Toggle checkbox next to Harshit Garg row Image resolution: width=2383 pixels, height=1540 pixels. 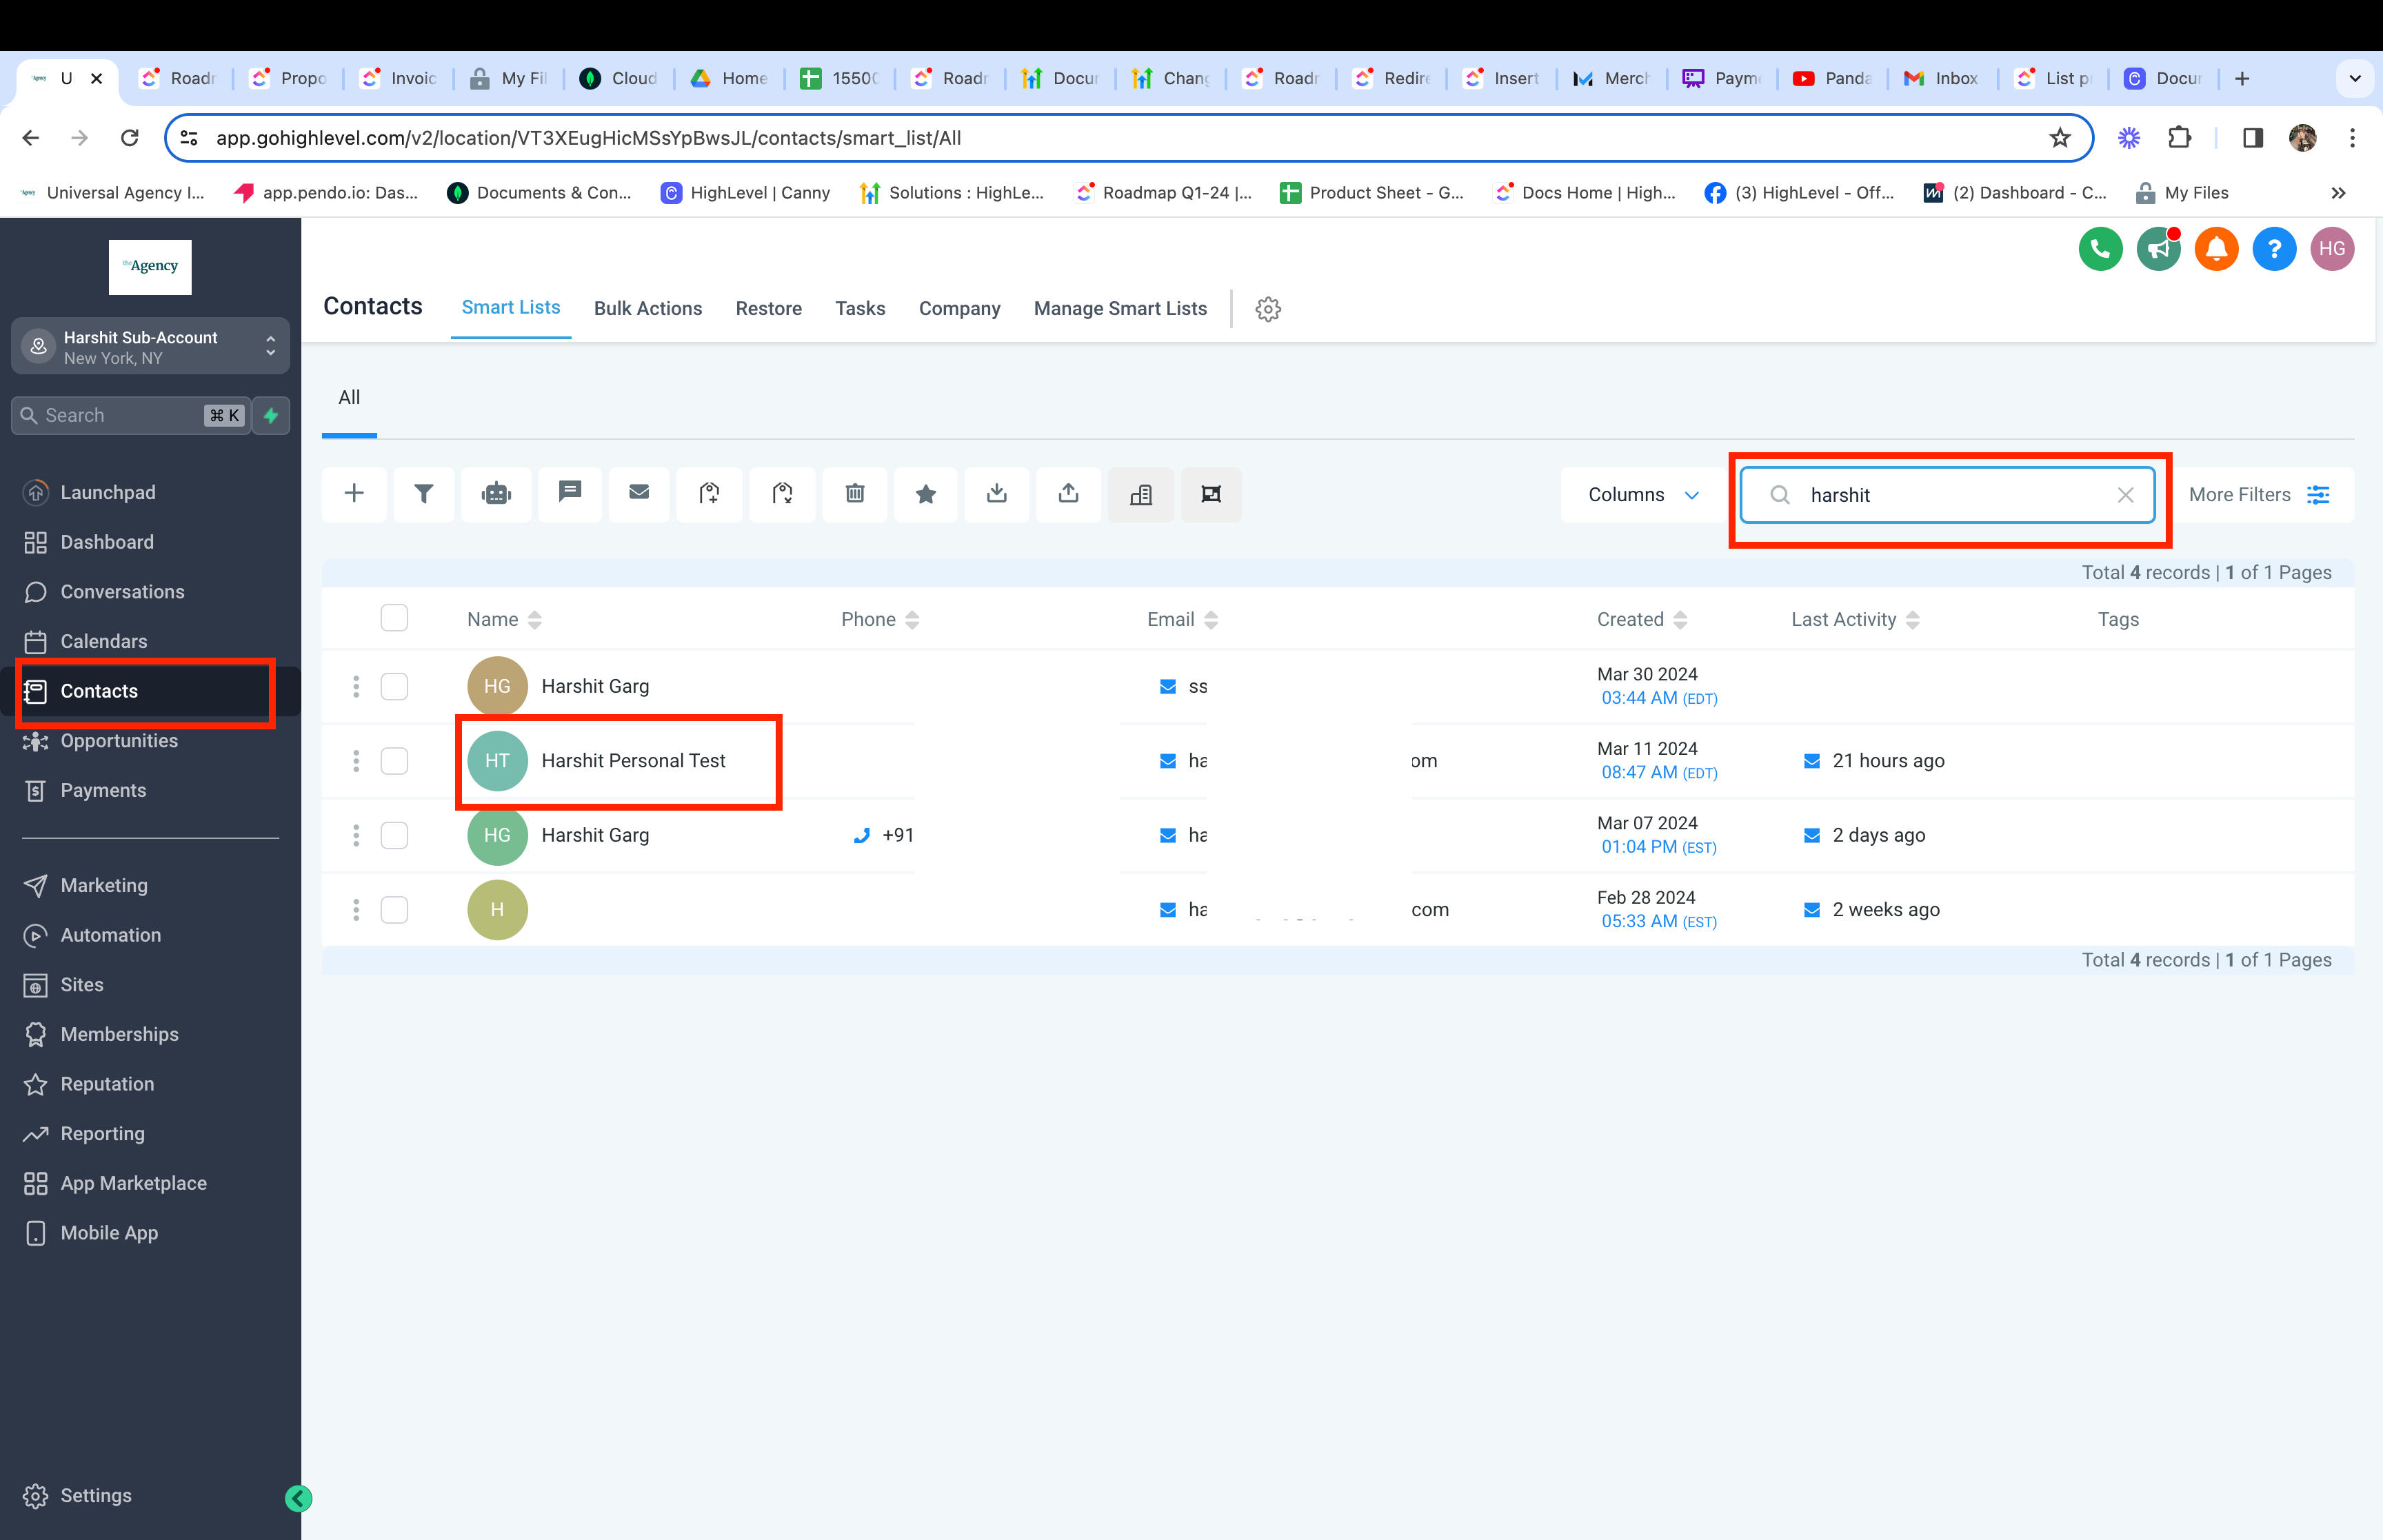[394, 684]
